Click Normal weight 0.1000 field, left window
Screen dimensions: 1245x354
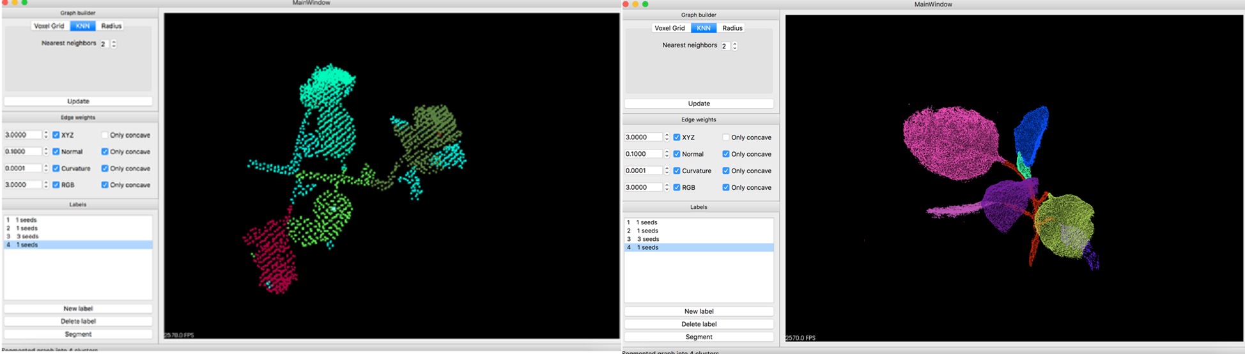click(x=22, y=152)
